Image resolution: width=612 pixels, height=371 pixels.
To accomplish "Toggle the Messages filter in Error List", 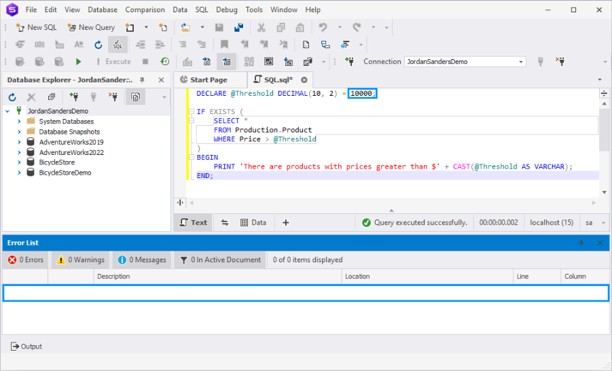I will click(x=142, y=260).
